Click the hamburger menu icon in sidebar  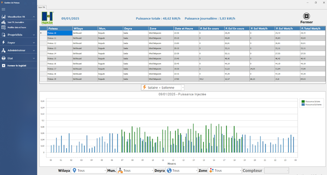point(4,9)
